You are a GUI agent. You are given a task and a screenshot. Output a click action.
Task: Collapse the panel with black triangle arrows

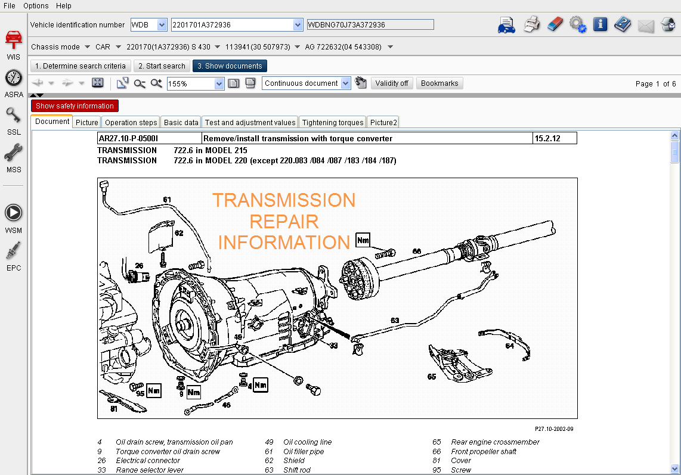click(37, 95)
